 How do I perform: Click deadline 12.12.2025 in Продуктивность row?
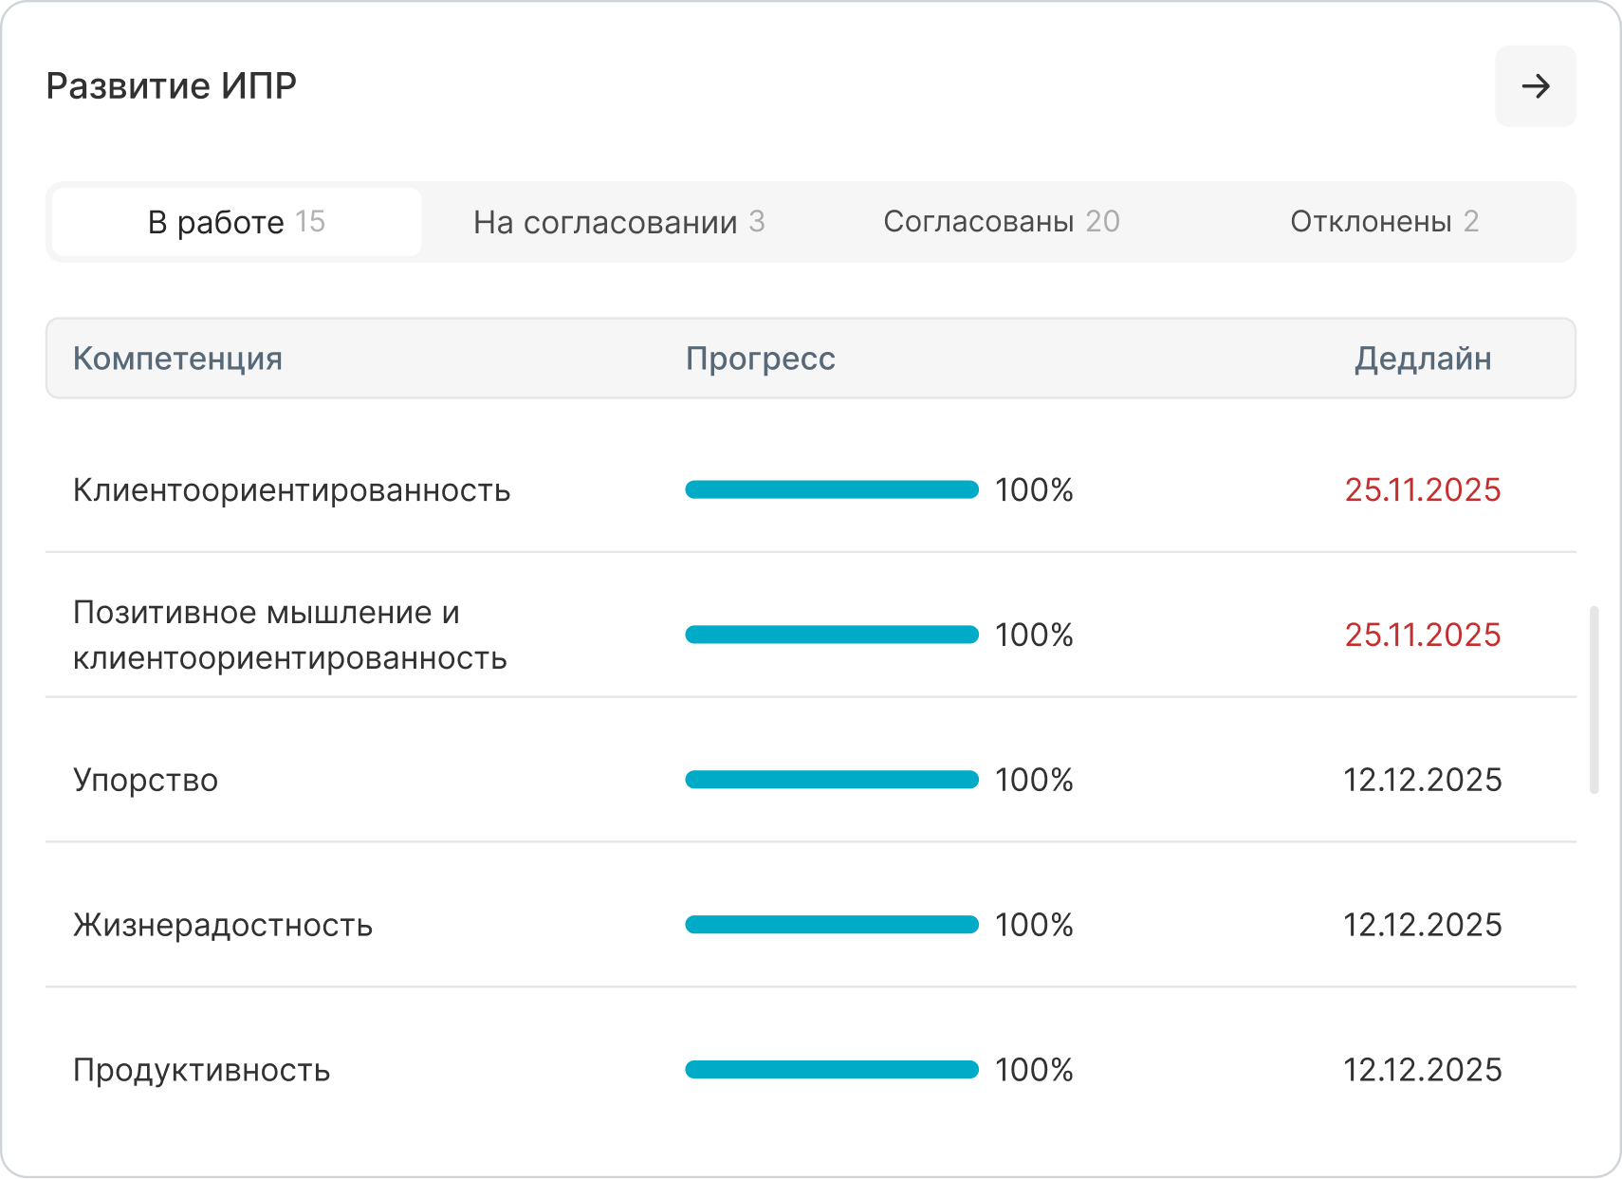click(x=1423, y=1070)
